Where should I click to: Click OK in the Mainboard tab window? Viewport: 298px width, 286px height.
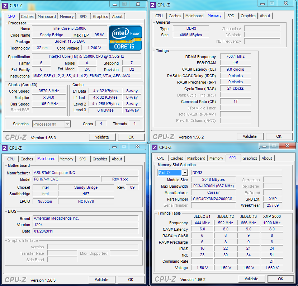pyautogui.click(x=131, y=280)
